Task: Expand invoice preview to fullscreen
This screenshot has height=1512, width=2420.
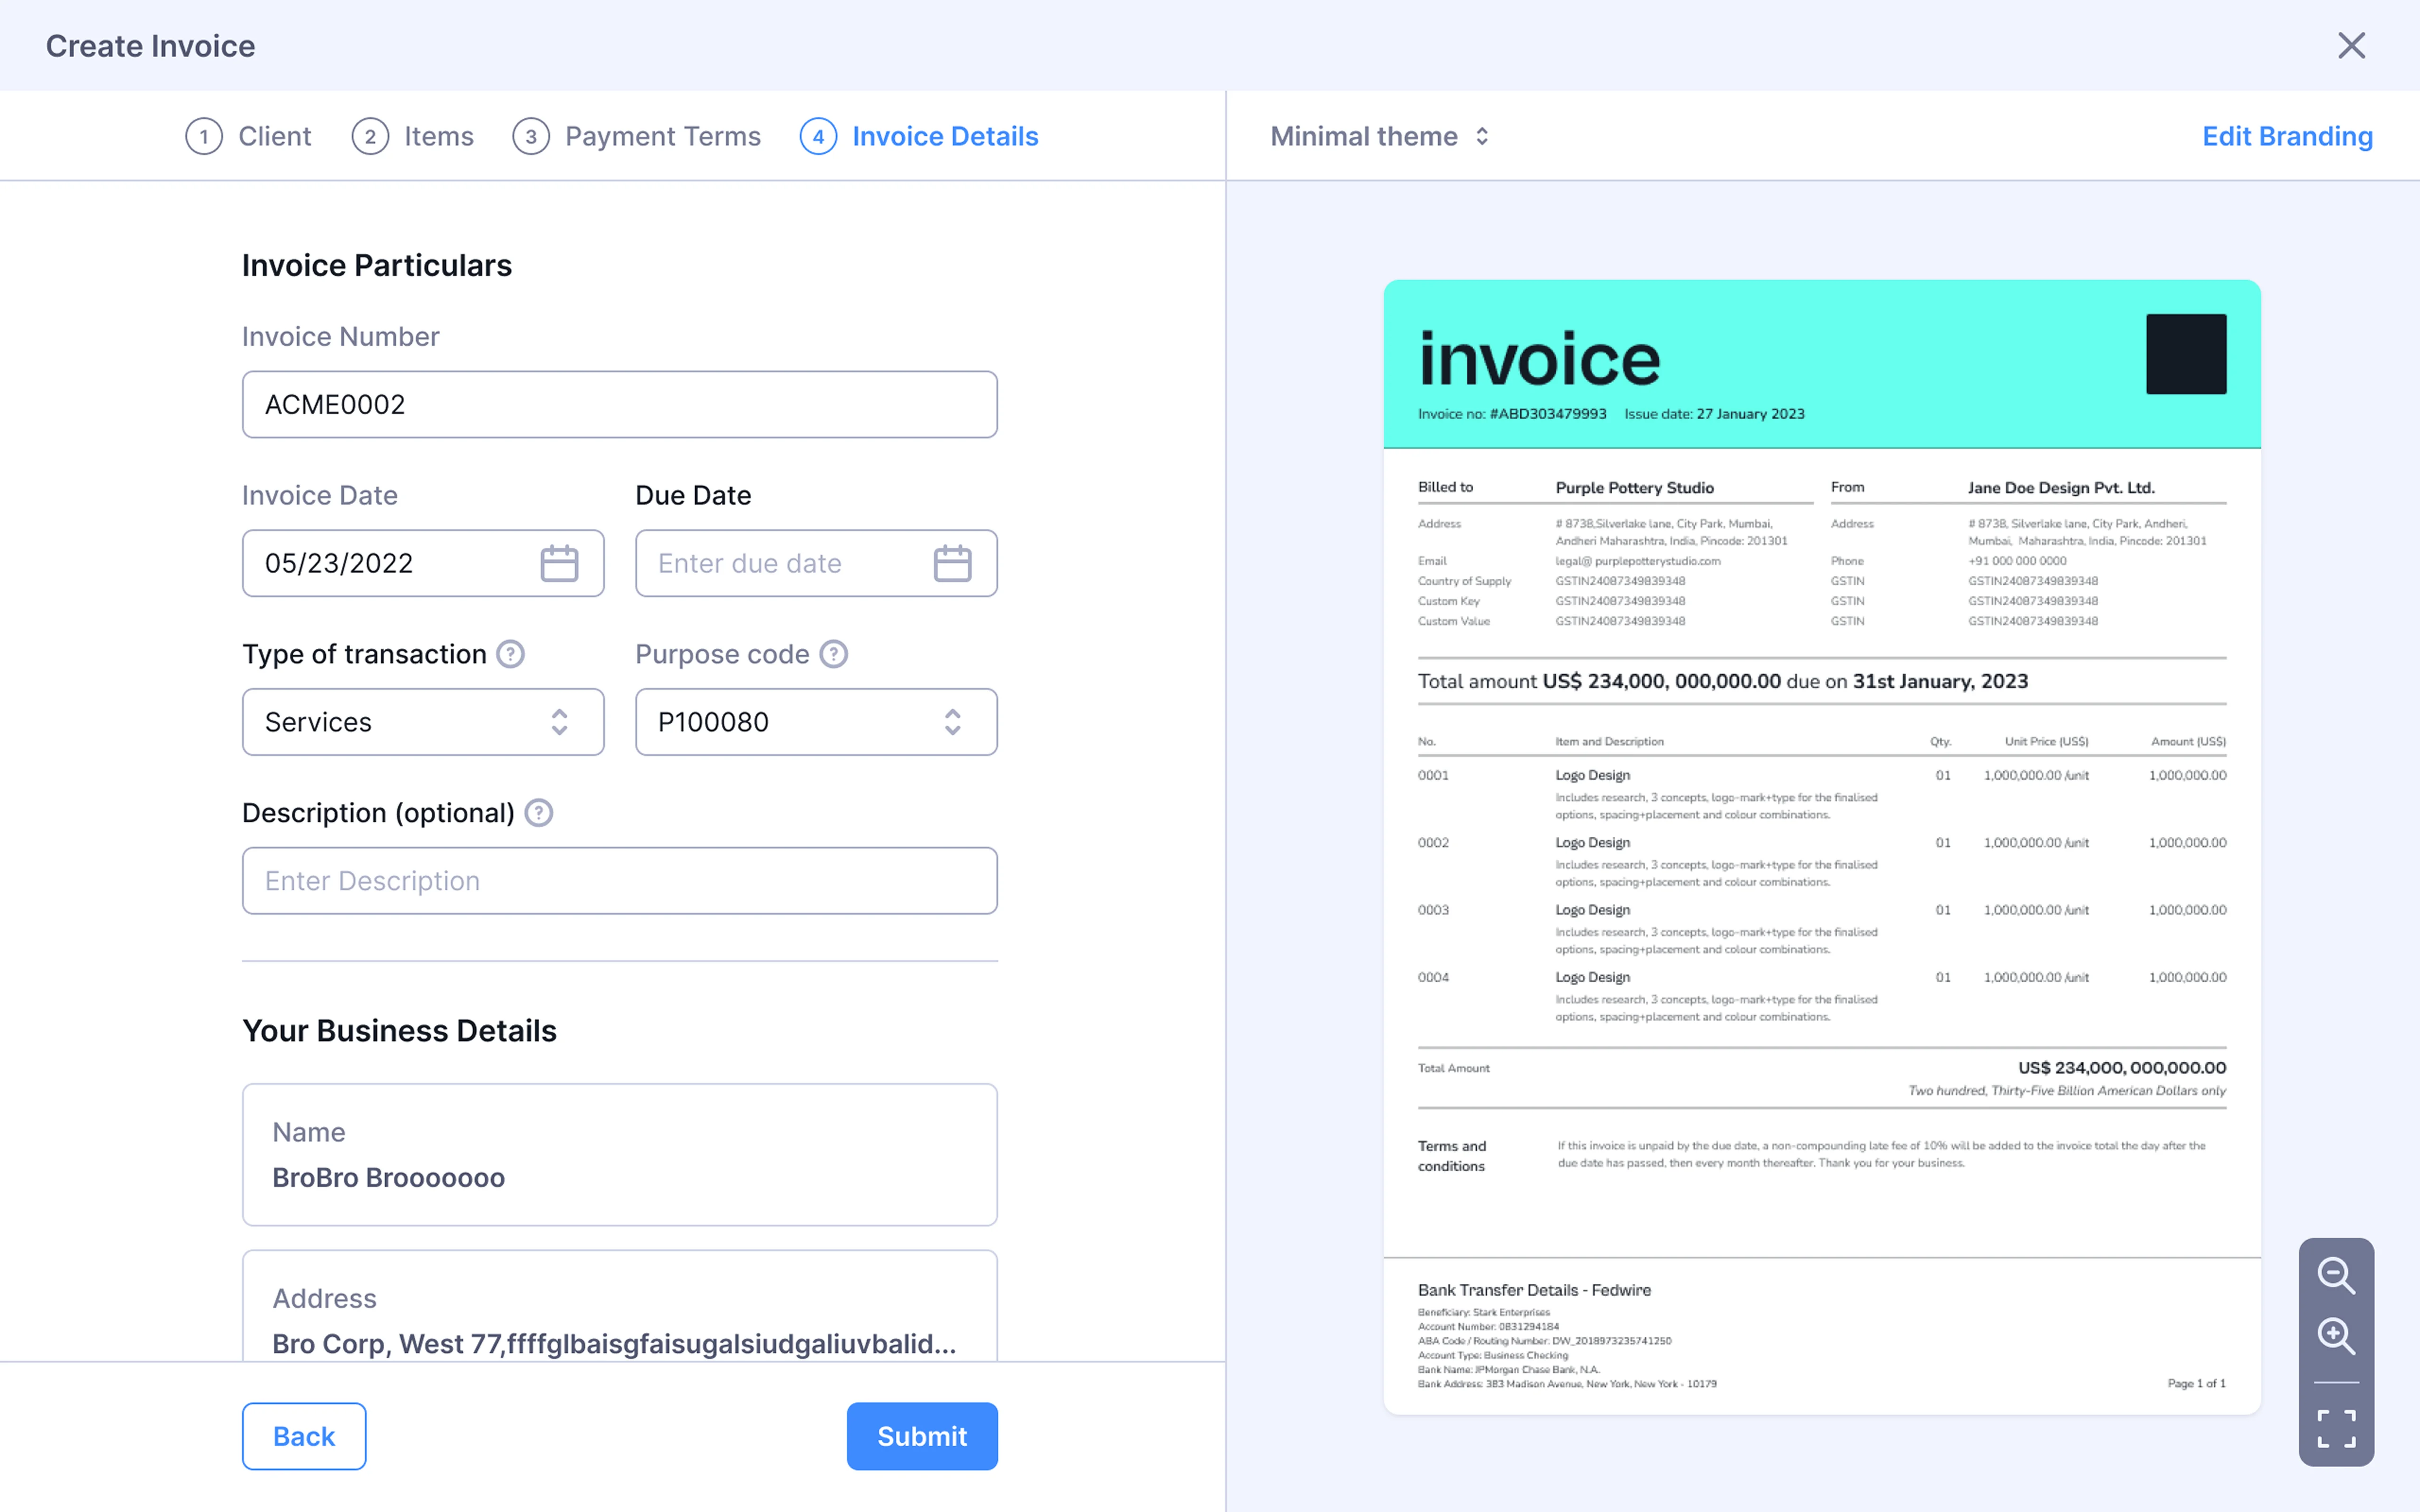Action: coord(2336,1428)
